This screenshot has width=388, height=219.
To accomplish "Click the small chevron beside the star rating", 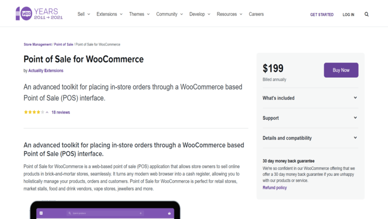I will coord(47,112).
